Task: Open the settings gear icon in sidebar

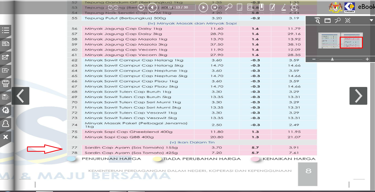Action: coord(6,110)
